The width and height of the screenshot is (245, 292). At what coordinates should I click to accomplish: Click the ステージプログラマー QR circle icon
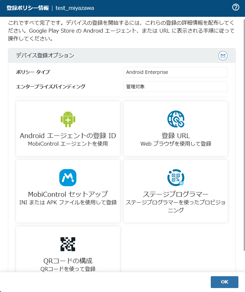coord(176,177)
